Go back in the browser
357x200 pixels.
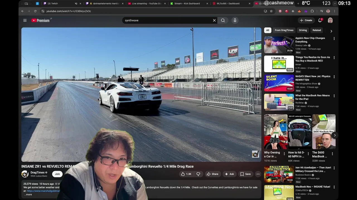pyautogui.click(x=23, y=11)
